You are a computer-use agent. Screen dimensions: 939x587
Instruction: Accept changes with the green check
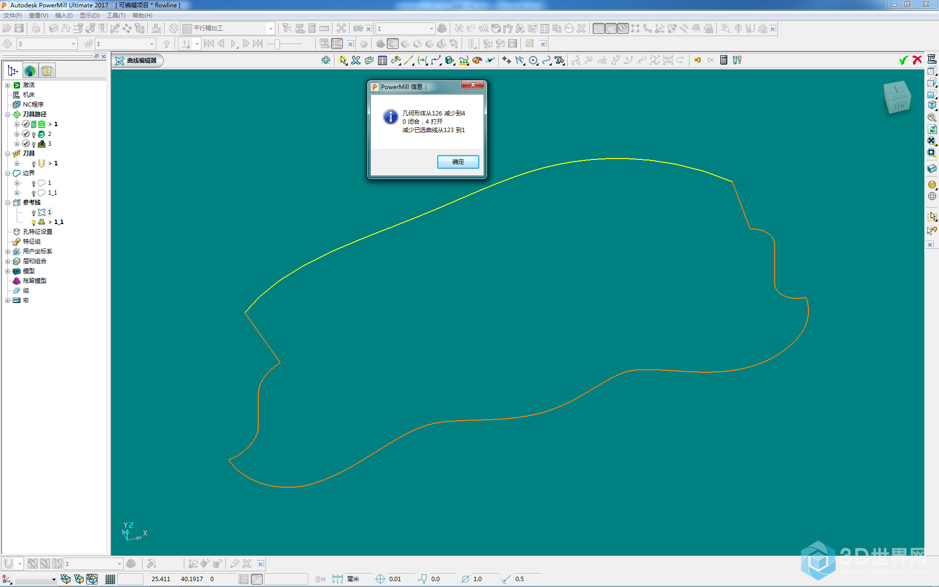[x=903, y=60]
